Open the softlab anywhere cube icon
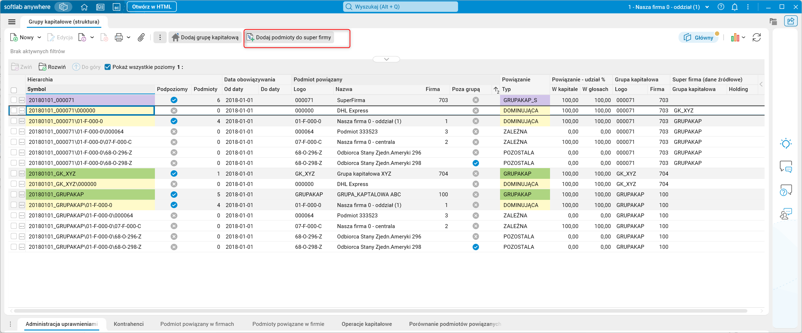The width and height of the screenshot is (802, 333). pos(64,7)
